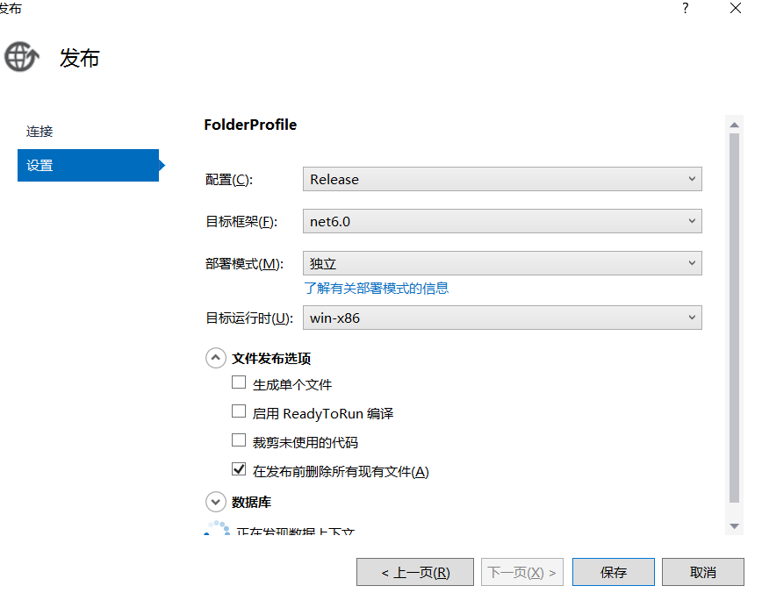Open the 部署模式 dropdown
The width and height of the screenshot is (762, 593).
point(502,263)
